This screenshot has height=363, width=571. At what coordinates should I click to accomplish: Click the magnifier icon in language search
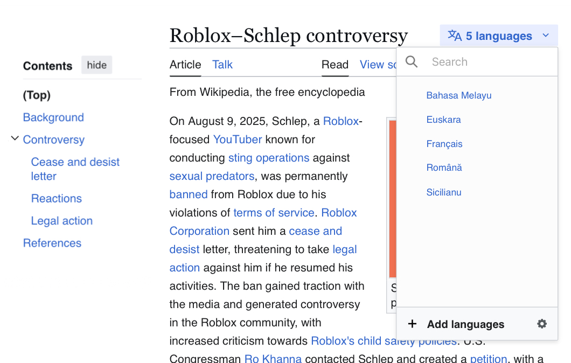412,62
